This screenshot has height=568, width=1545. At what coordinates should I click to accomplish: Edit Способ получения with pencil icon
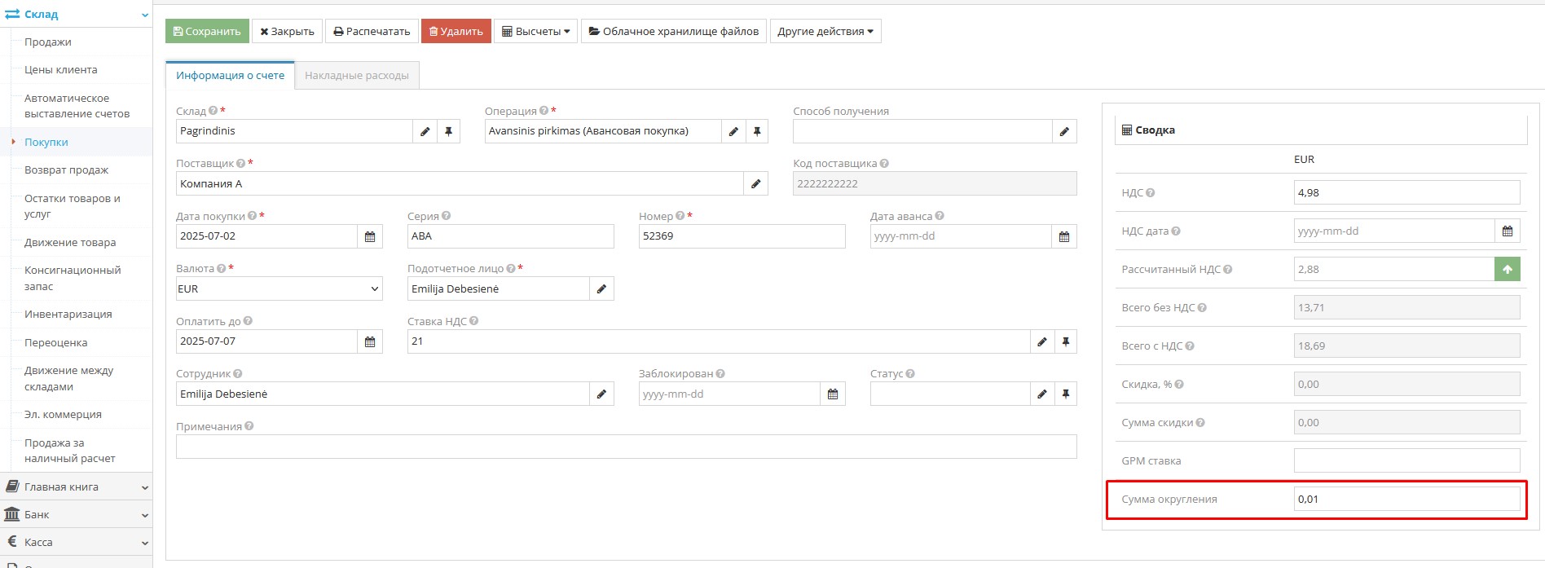click(1064, 131)
